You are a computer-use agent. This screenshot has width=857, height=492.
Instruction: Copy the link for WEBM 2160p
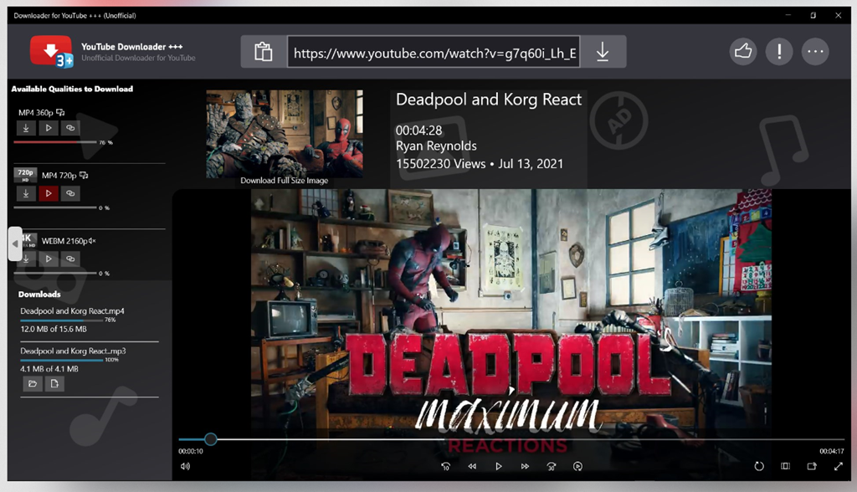click(70, 259)
